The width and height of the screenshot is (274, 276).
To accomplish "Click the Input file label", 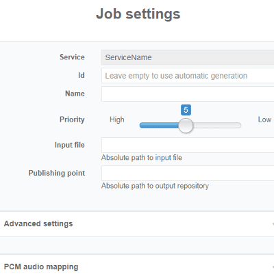I will point(70,145).
